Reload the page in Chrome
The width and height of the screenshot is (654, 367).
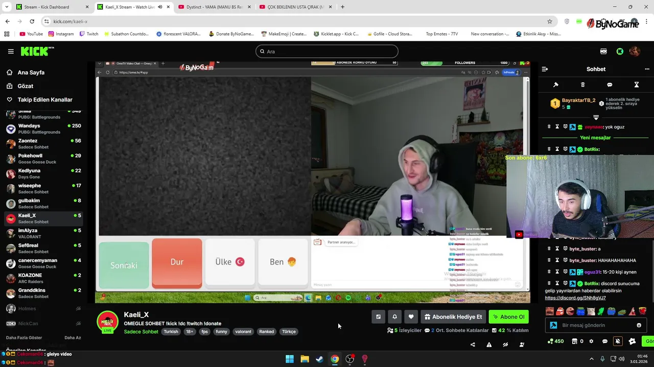pos(32,21)
